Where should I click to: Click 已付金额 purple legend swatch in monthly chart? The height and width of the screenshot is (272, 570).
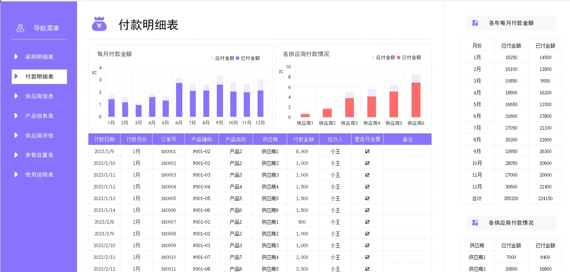pos(238,58)
